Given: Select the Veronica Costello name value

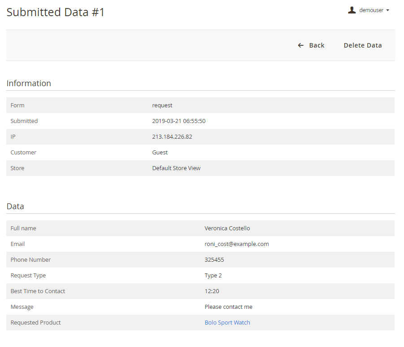Looking at the screenshot, I should (x=227, y=228).
